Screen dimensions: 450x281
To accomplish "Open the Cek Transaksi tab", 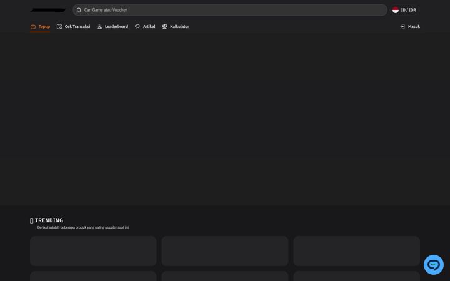I will (x=74, y=27).
